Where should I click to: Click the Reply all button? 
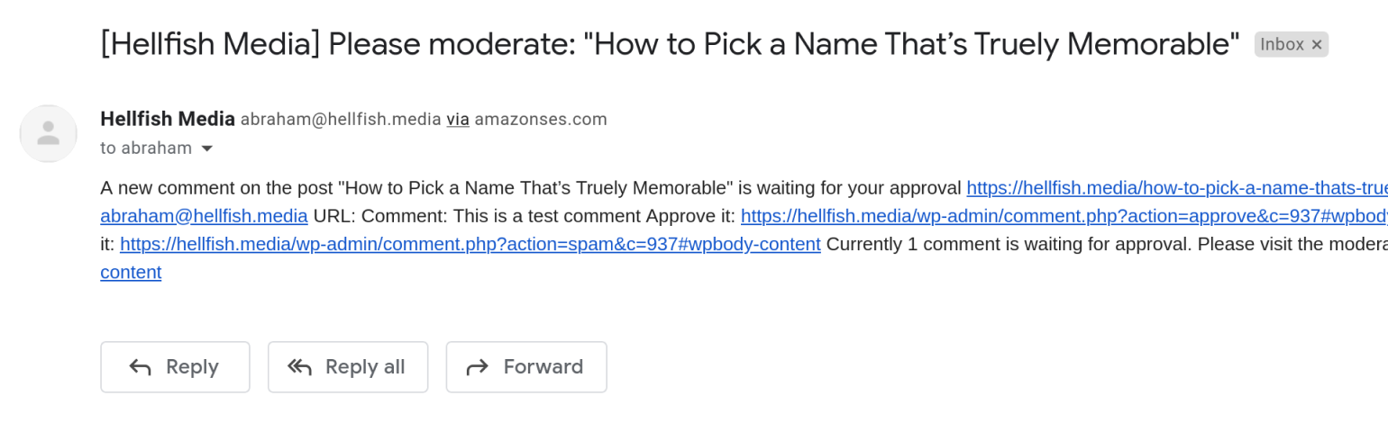(348, 367)
